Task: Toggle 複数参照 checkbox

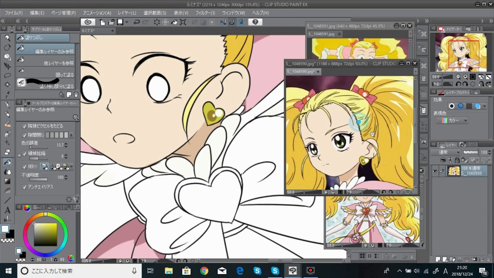Action: tap(24, 167)
